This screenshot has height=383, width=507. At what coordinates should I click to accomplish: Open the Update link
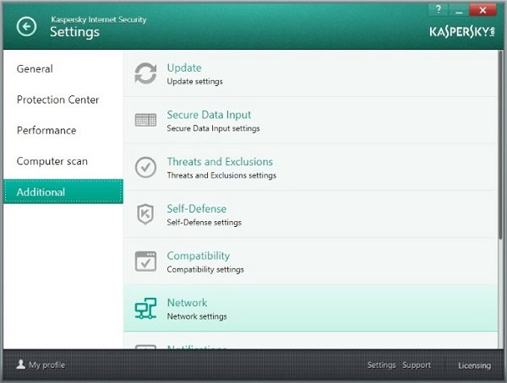pos(184,67)
